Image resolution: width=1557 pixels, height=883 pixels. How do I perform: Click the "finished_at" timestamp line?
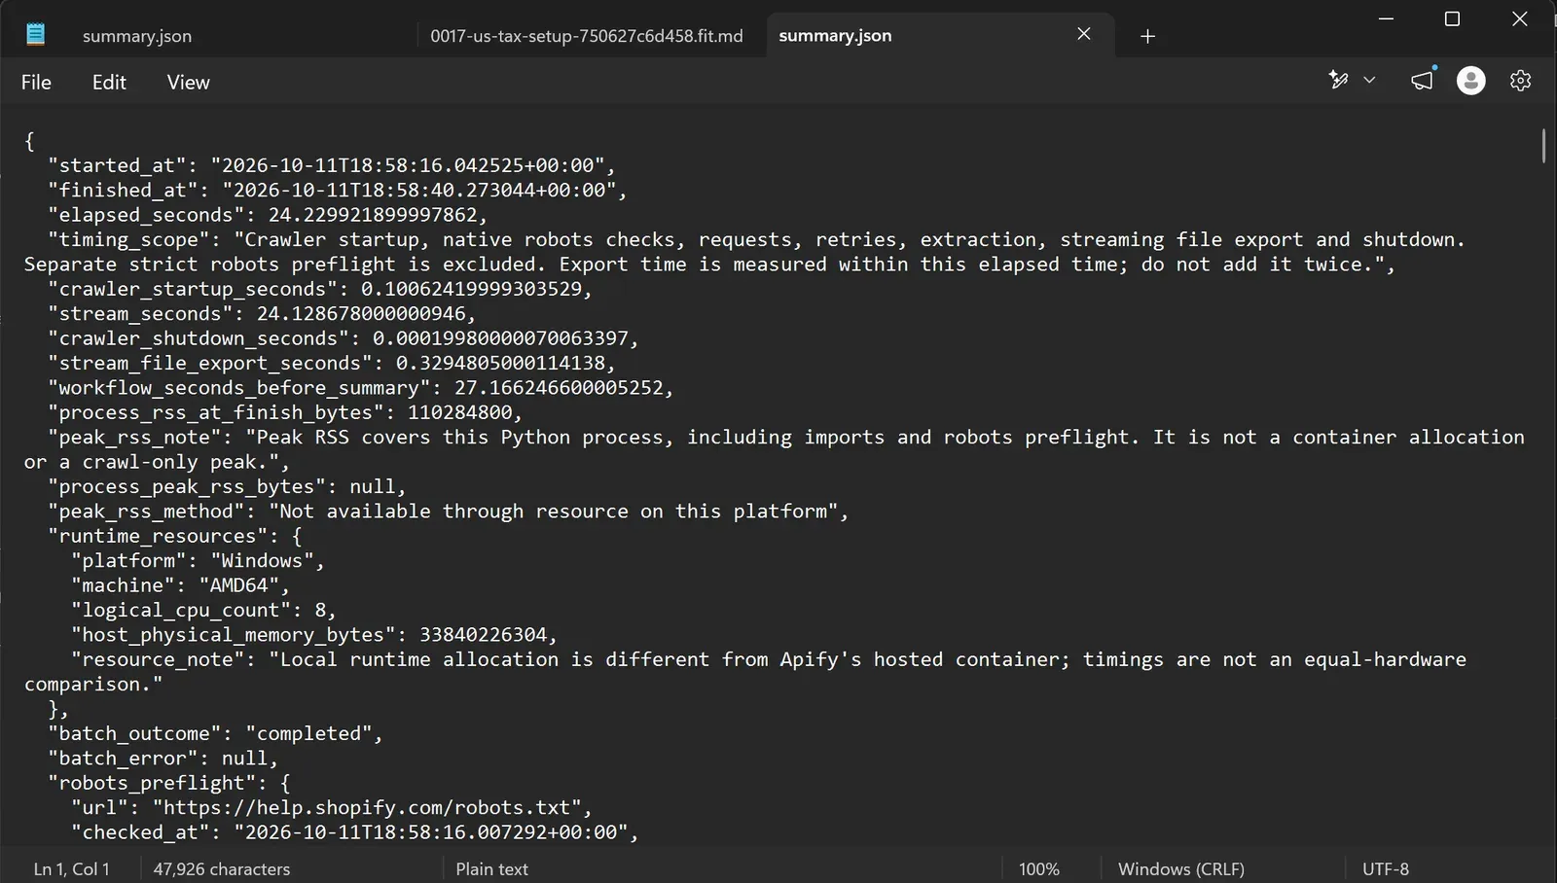[x=338, y=191]
